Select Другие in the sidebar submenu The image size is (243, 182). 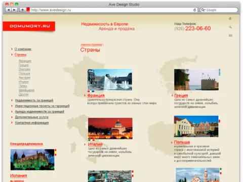tap(23, 95)
